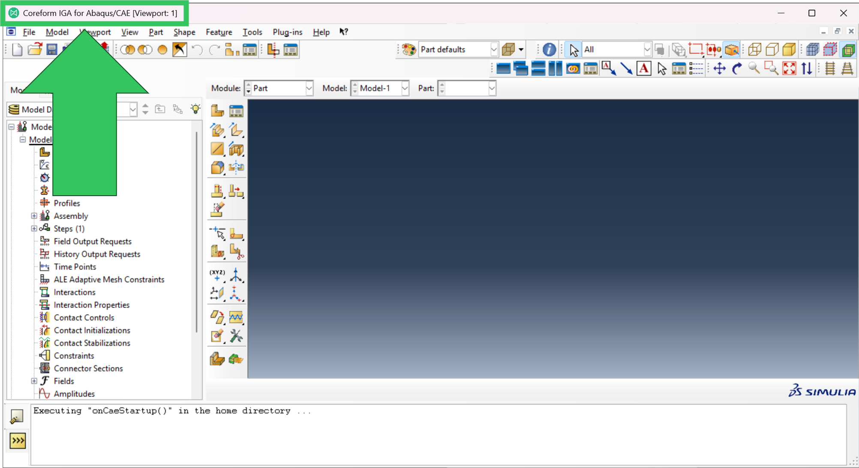
Task: Expand the Steps (1) tree node
Action: pyautogui.click(x=34, y=229)
